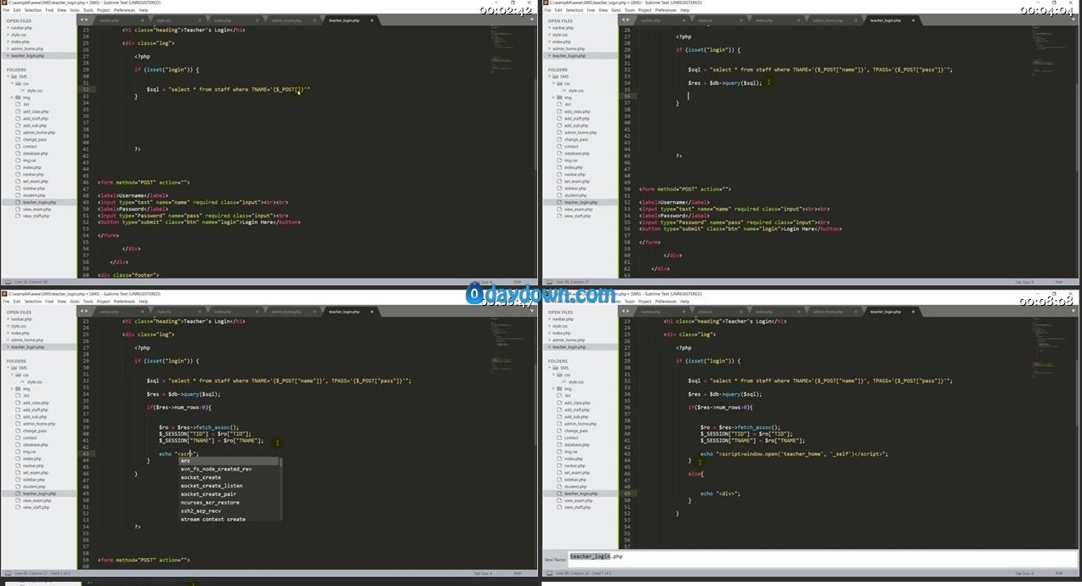Choose 'ssh2_scp_recv' from the autocomplete list

229,511
